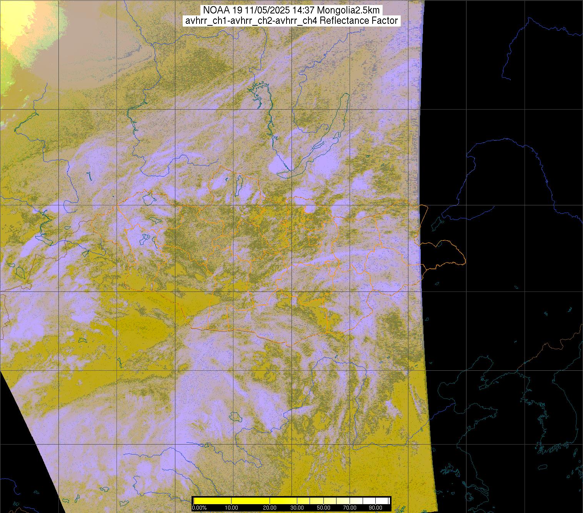Select the "20.00" label on the color scale
This screenshot has height=513, width=583.
[270, 508]
